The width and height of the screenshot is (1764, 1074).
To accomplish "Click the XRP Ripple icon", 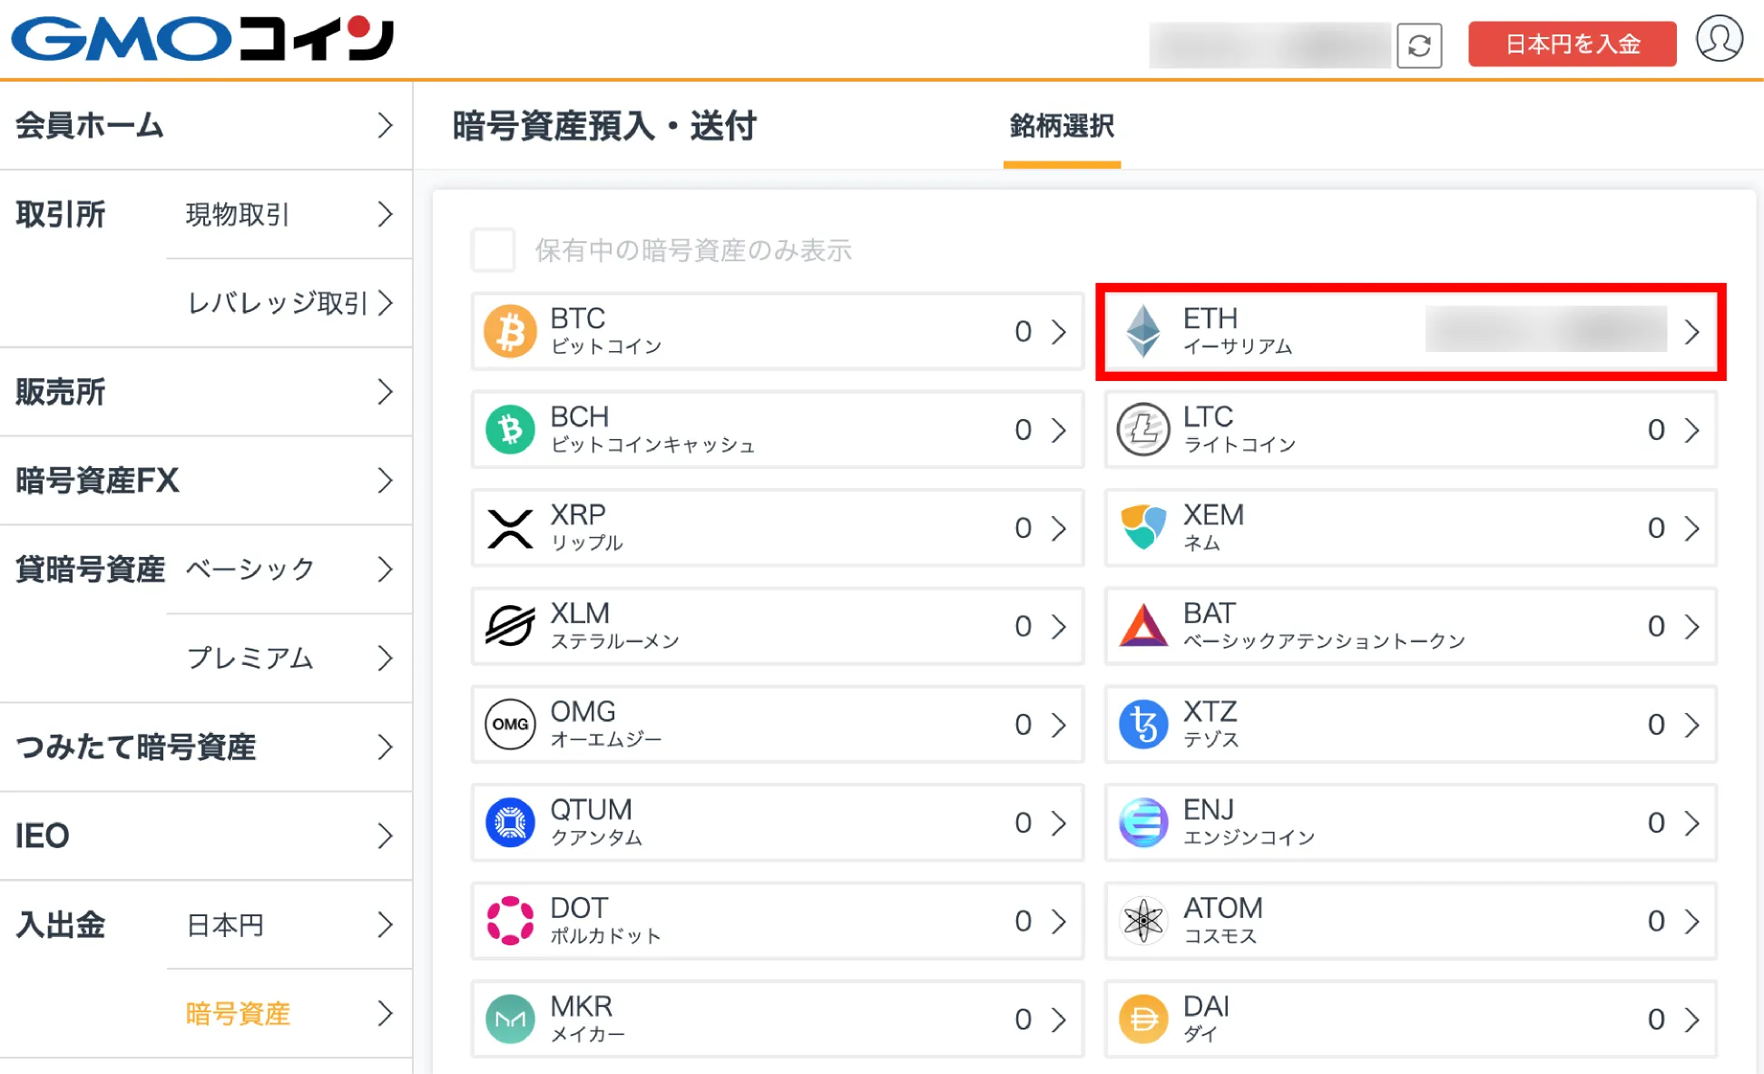I will 510,528.
